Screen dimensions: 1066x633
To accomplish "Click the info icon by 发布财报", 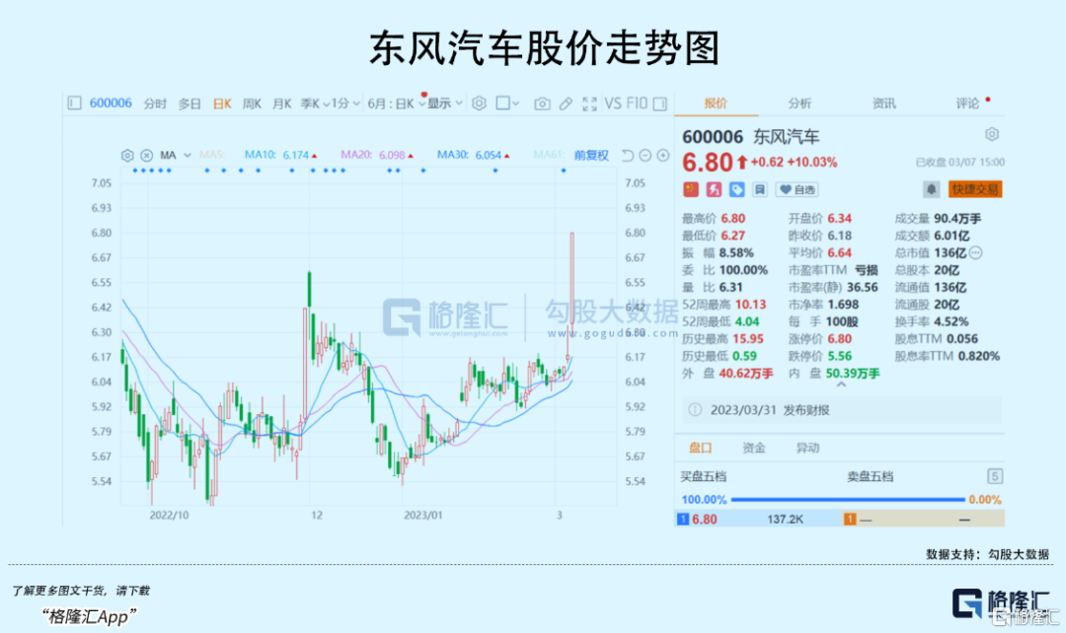I will [695, 409].
